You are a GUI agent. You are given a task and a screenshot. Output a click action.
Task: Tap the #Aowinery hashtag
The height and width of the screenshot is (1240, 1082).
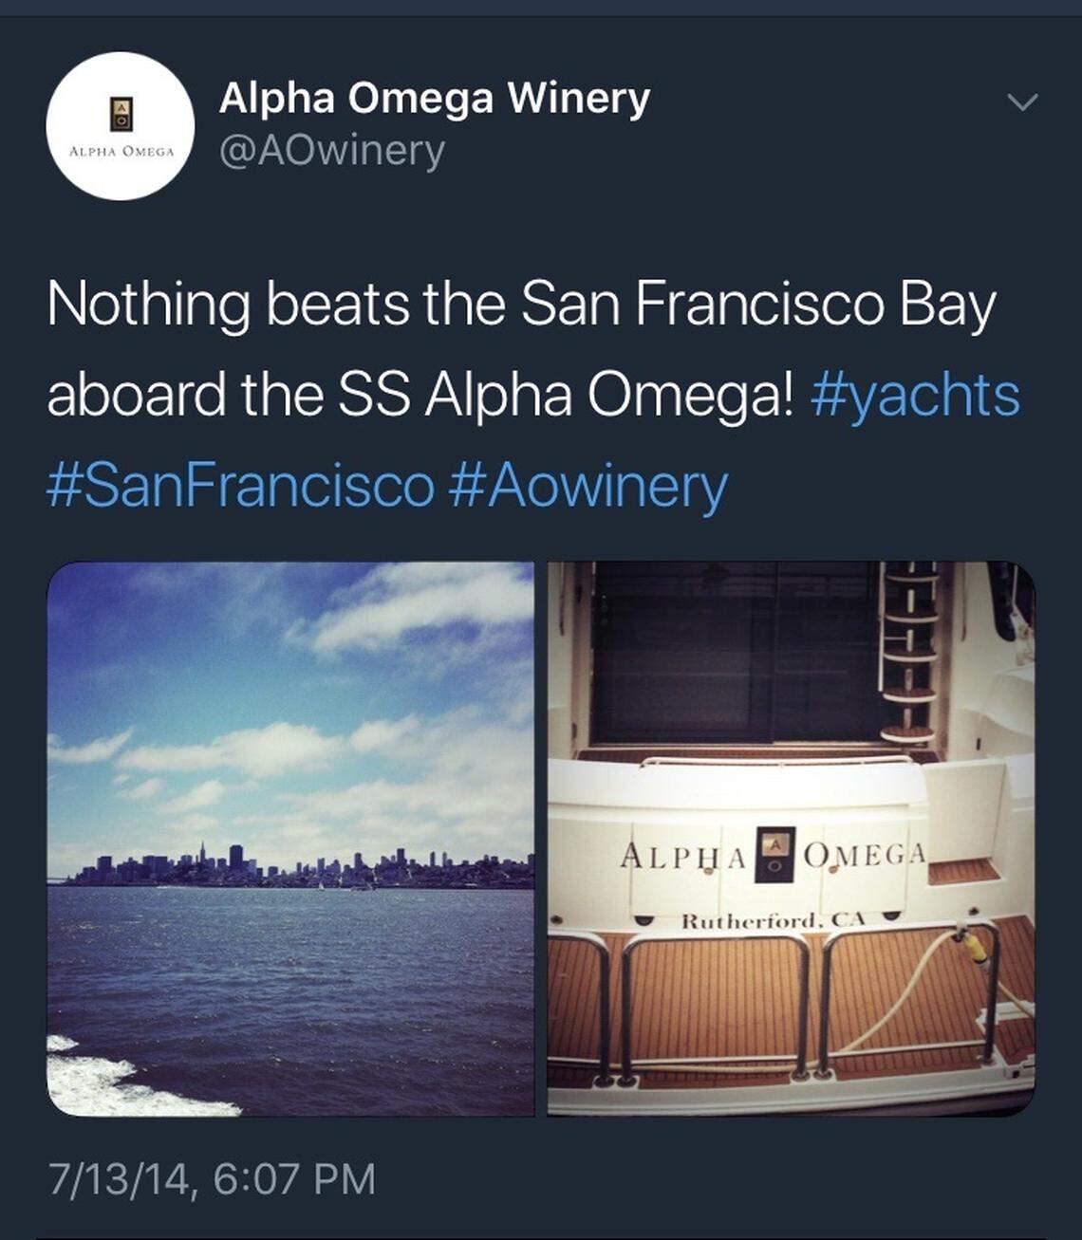586,485
